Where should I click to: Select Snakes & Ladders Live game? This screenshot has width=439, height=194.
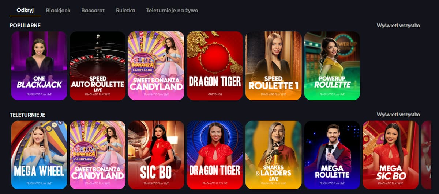coord(274,155)
